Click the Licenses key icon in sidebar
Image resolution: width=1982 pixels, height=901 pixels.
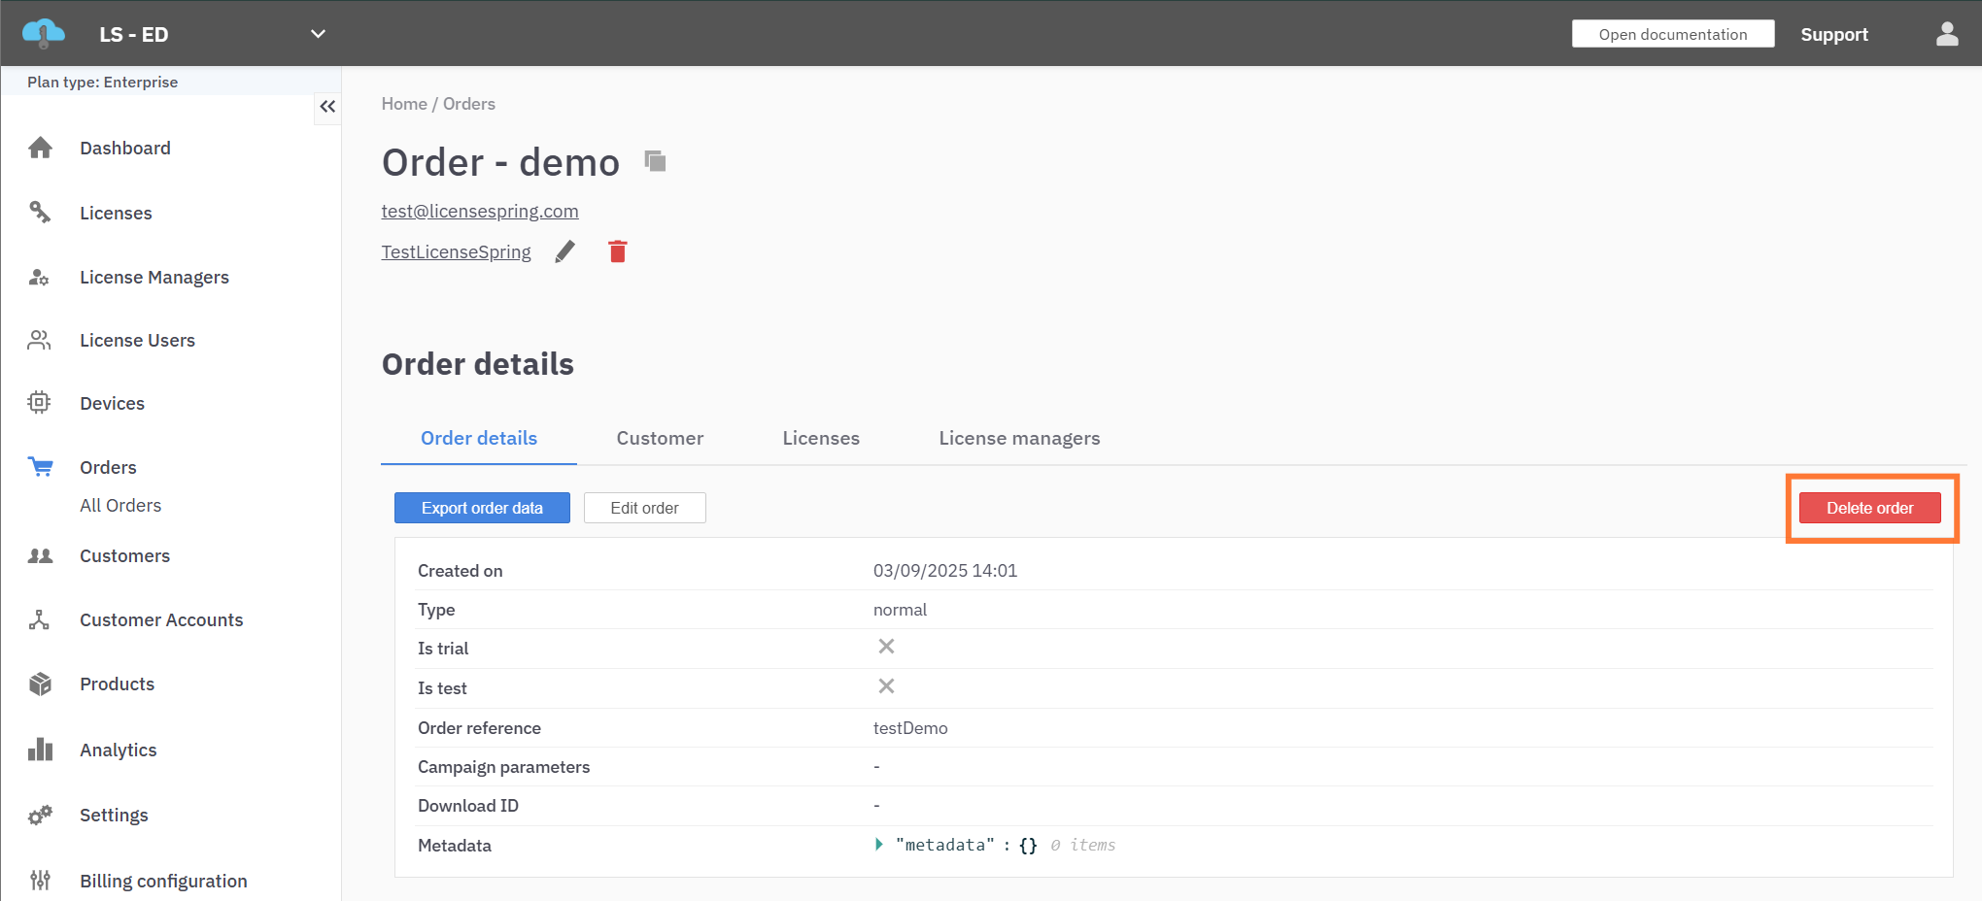click(x=40, y=212)
